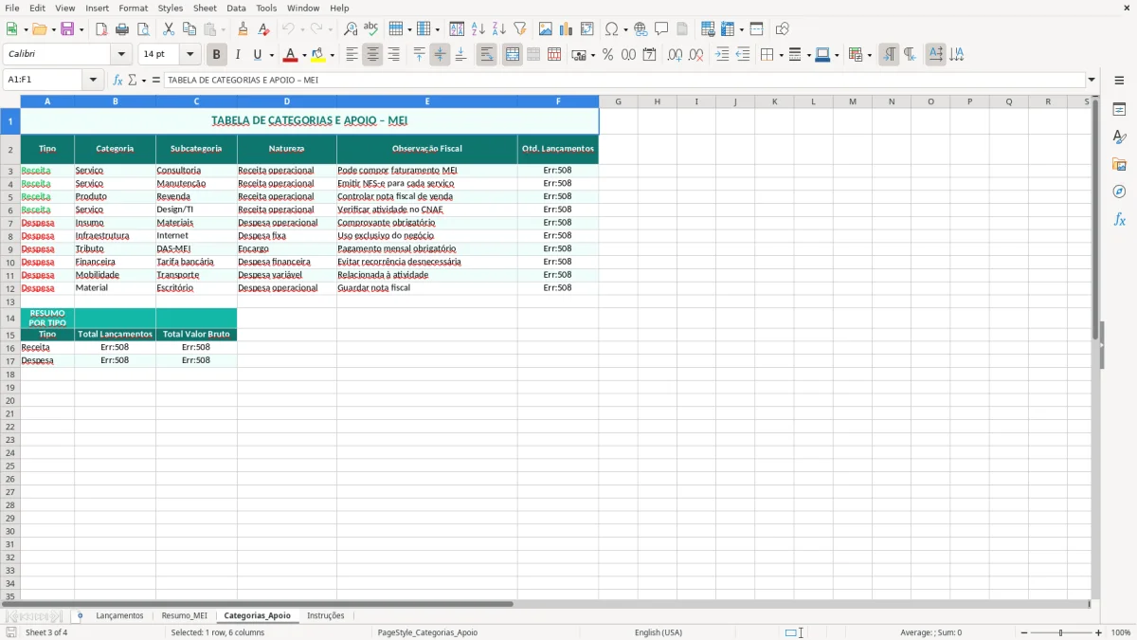Open the Save button's dropdown arrow
Image resolution: width=1137 pixels, height=640 pixels.
point(81,29)
